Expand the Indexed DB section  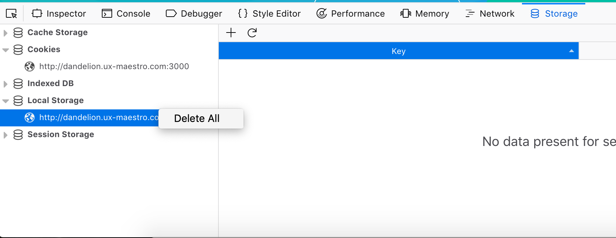[5, 84]
